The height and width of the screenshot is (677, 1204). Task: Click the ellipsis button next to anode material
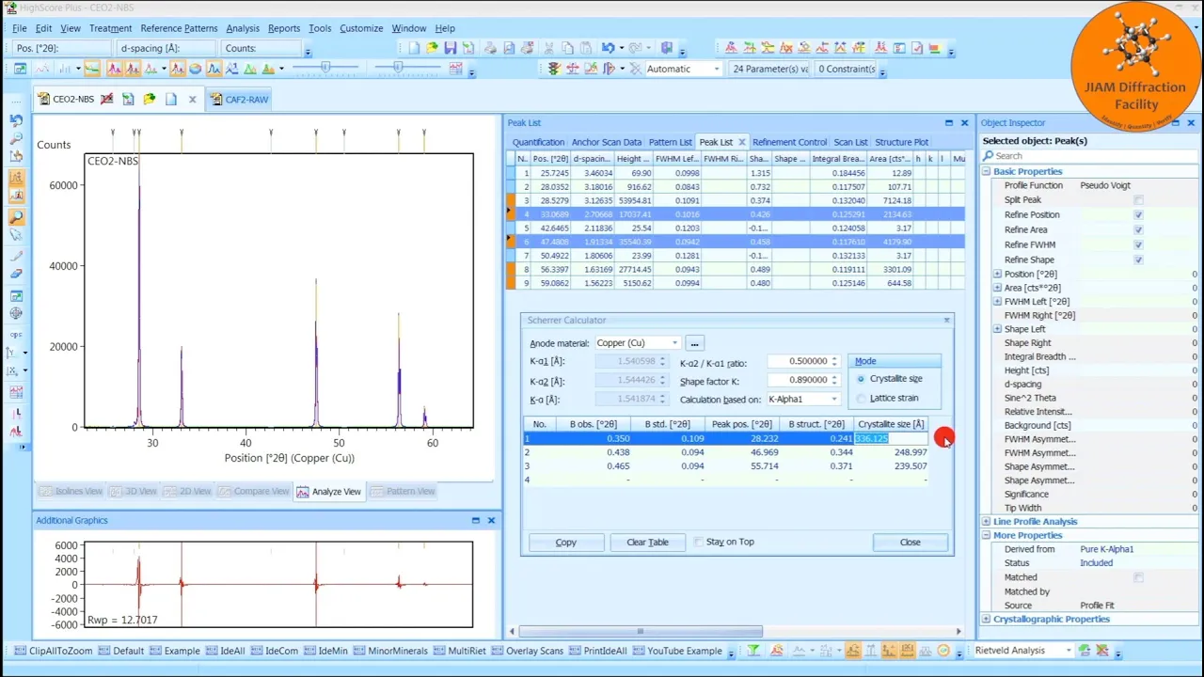694,343
